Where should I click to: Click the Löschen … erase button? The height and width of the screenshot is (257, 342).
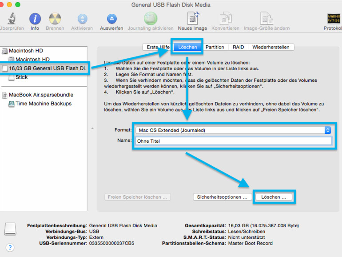point(274,197)
